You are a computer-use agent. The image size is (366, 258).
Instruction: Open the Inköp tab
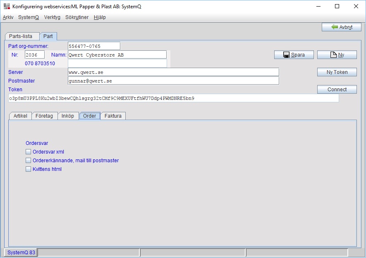click(x=68, y=116)
